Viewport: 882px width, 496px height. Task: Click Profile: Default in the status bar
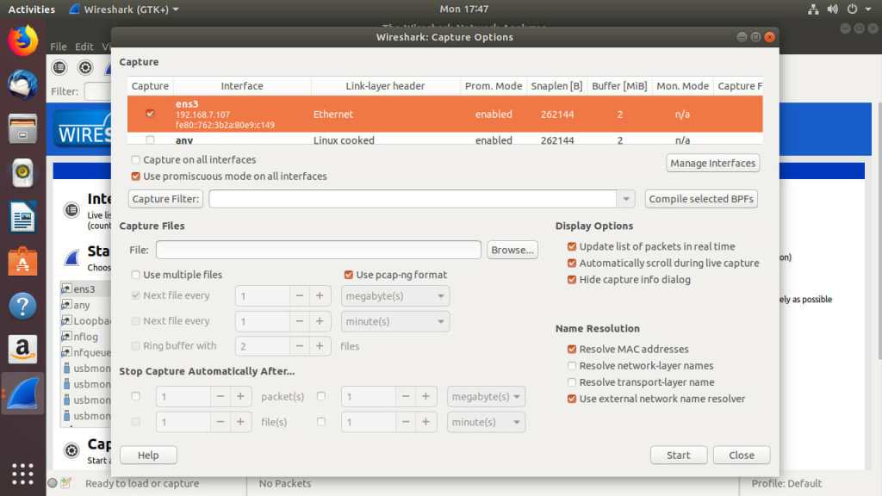786,483
